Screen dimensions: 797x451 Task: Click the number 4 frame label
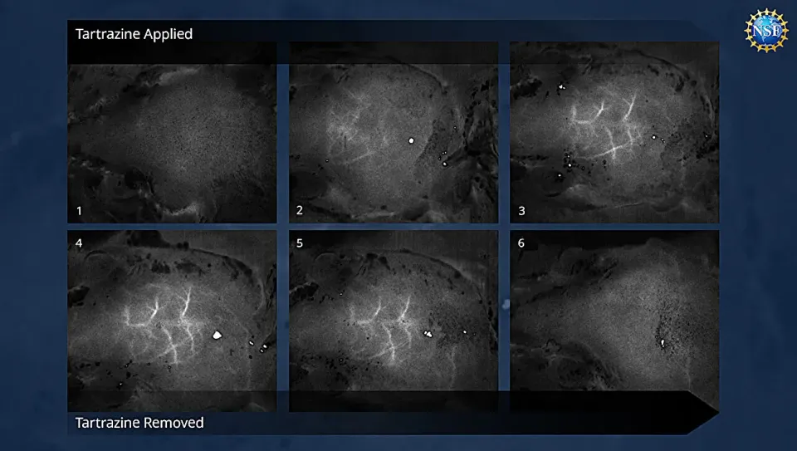[x=79, y=243]
